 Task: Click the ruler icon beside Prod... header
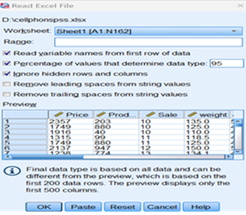(101, 114)
